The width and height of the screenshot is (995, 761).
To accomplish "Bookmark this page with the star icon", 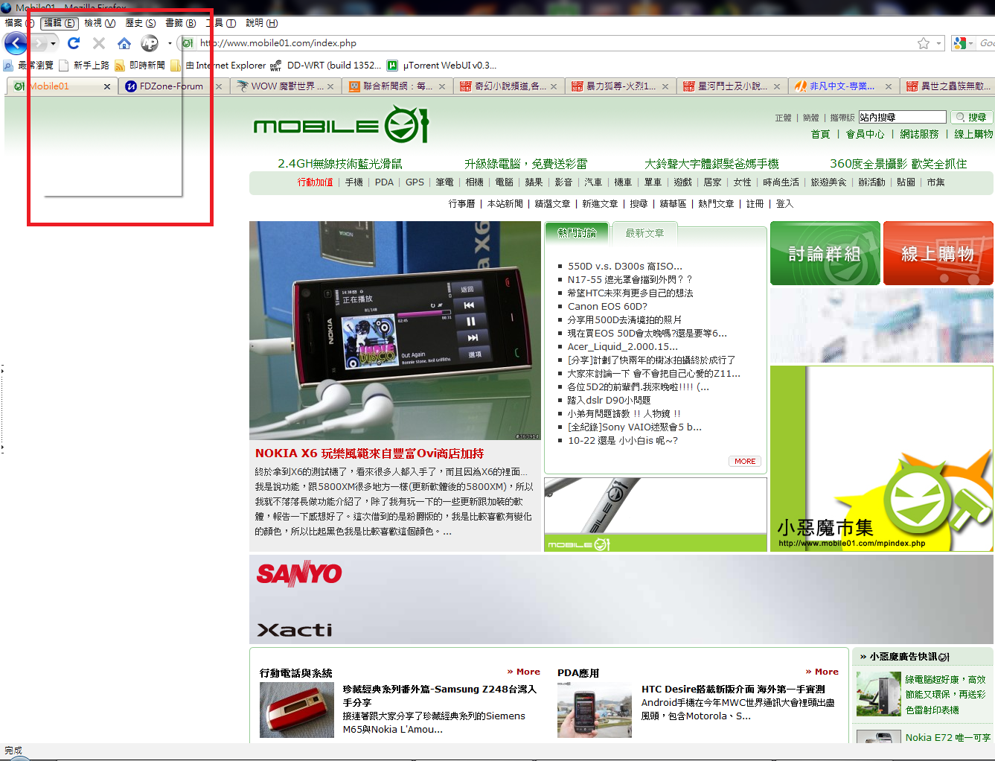I will coord(924,43).
